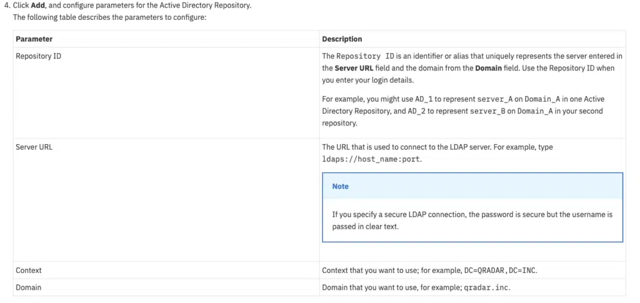The width and height of the screenshot is (640, 303).
Task: Click the Parameter column header
Action: coord(34,39)
